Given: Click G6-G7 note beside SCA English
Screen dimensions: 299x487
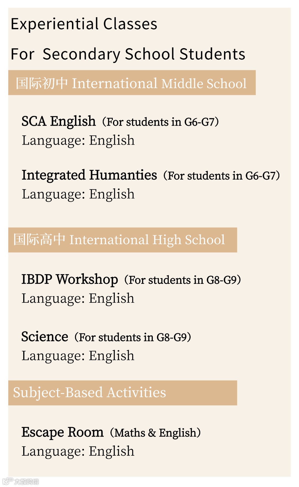Looking at the screenshot, I should tap(161, 122).
